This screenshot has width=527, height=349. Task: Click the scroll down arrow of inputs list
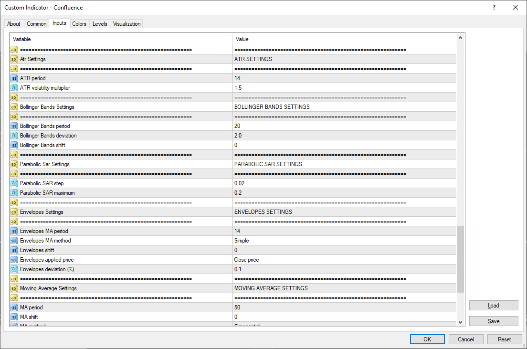click(460, 322)
